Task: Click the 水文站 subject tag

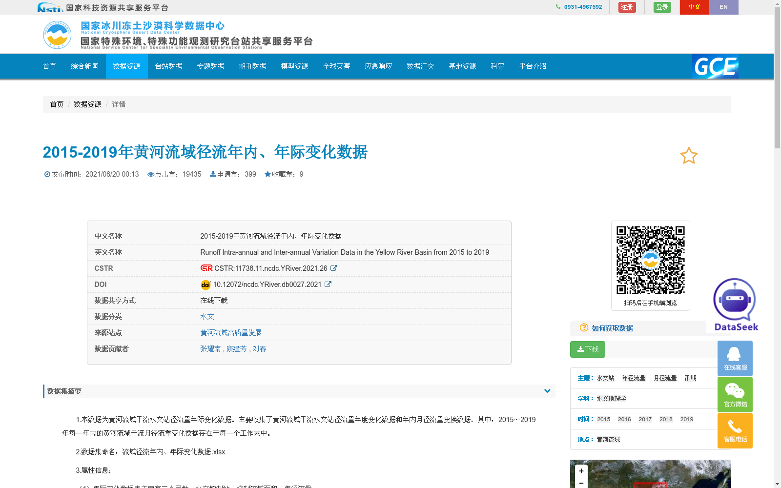Action: click(x=605, y=378)
